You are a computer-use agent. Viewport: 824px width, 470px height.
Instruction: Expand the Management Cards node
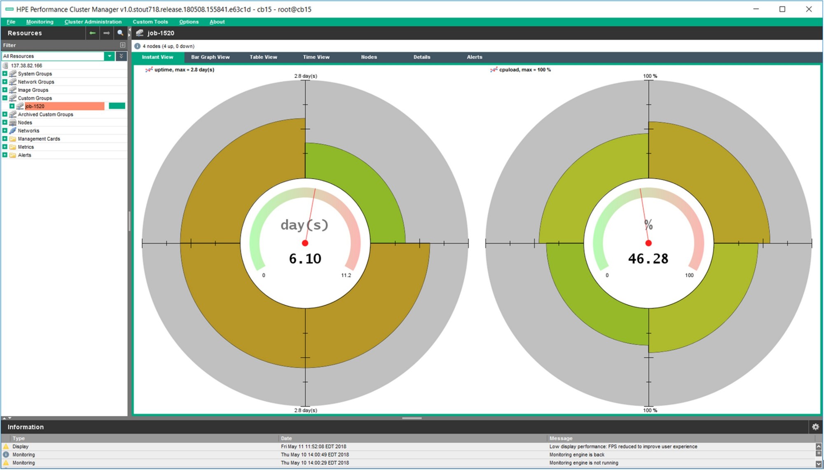[5, 139]
